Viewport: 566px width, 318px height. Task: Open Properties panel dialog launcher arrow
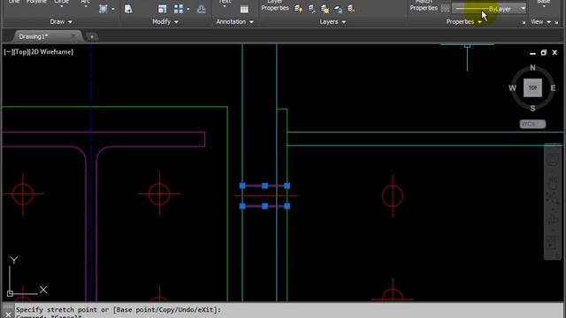(x=524, y=22)
